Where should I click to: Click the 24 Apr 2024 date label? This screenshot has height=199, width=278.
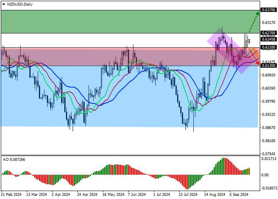click(x=87, y=195)
